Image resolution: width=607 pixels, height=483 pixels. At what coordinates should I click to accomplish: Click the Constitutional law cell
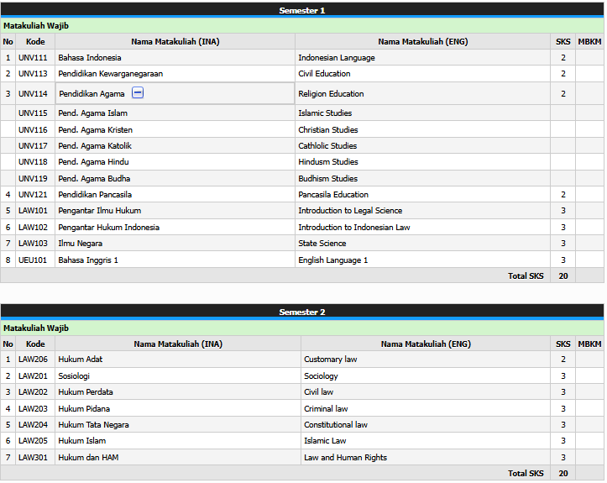pyautogui.click(x=336, y=425)
